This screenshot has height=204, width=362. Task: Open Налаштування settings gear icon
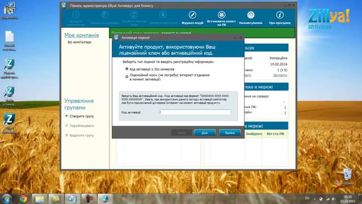point(251,18)
